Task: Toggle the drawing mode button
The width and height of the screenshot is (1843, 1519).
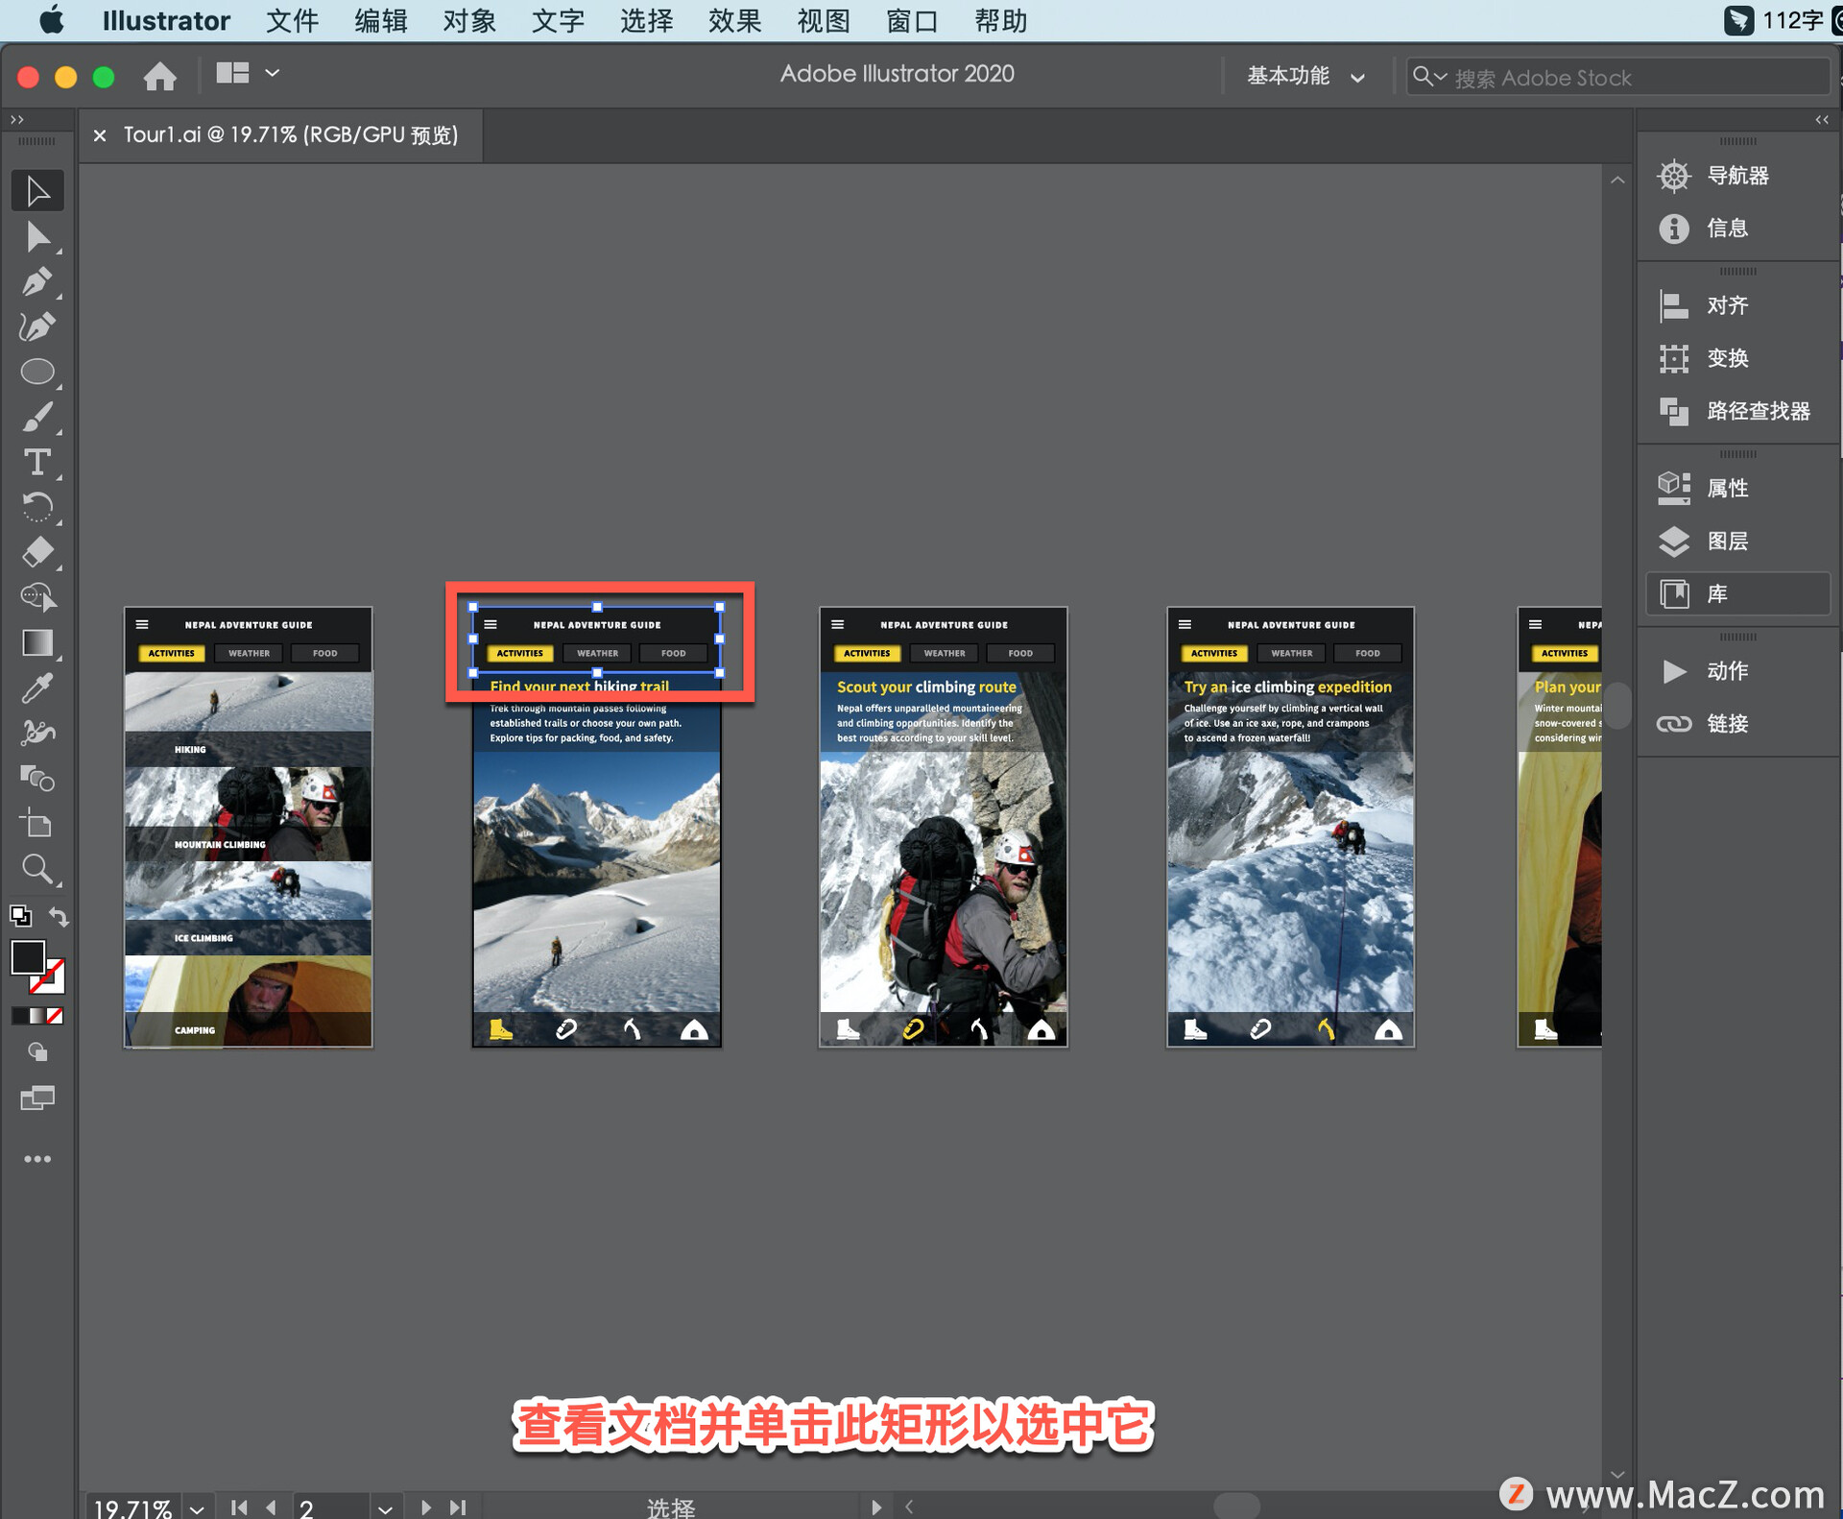Action: pos(37,1051)
